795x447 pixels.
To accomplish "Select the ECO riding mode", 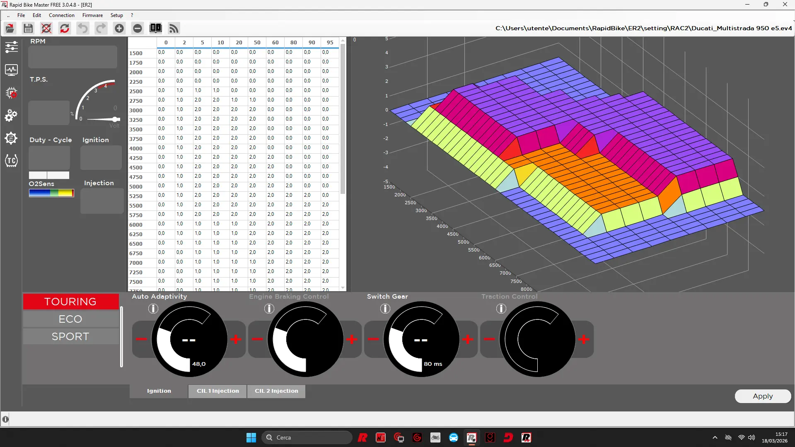I will tap(71, 319).
